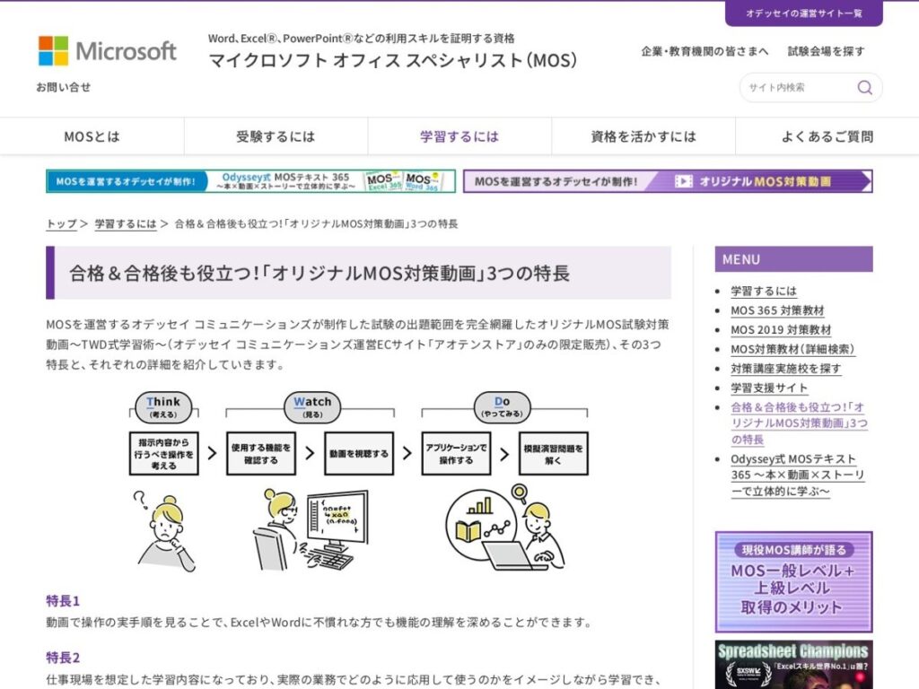Click the thinking woman illustration
This screenshot has height=689, width=919.
click(x=165, y=532)
